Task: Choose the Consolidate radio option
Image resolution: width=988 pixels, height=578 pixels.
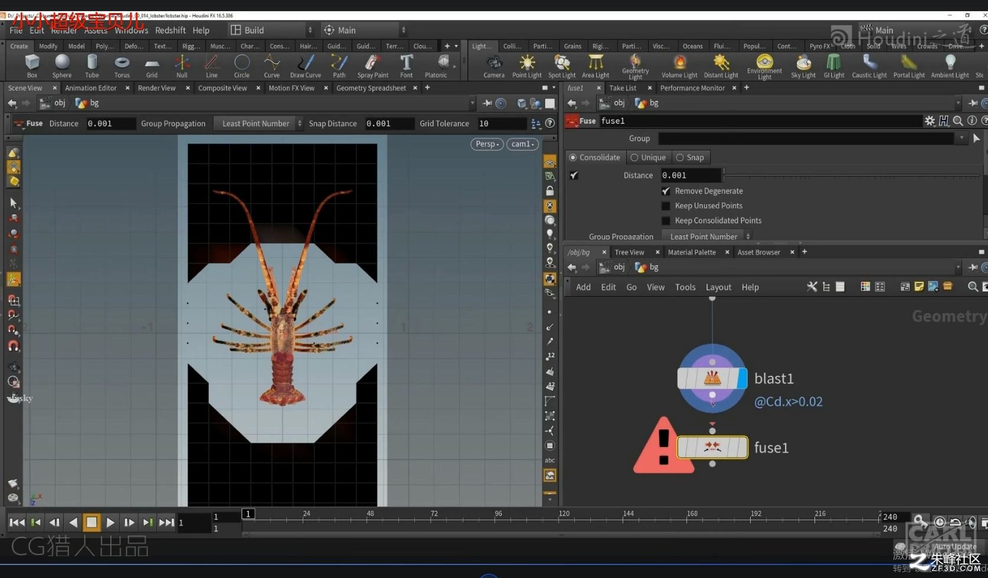Action: pos(594,157)
